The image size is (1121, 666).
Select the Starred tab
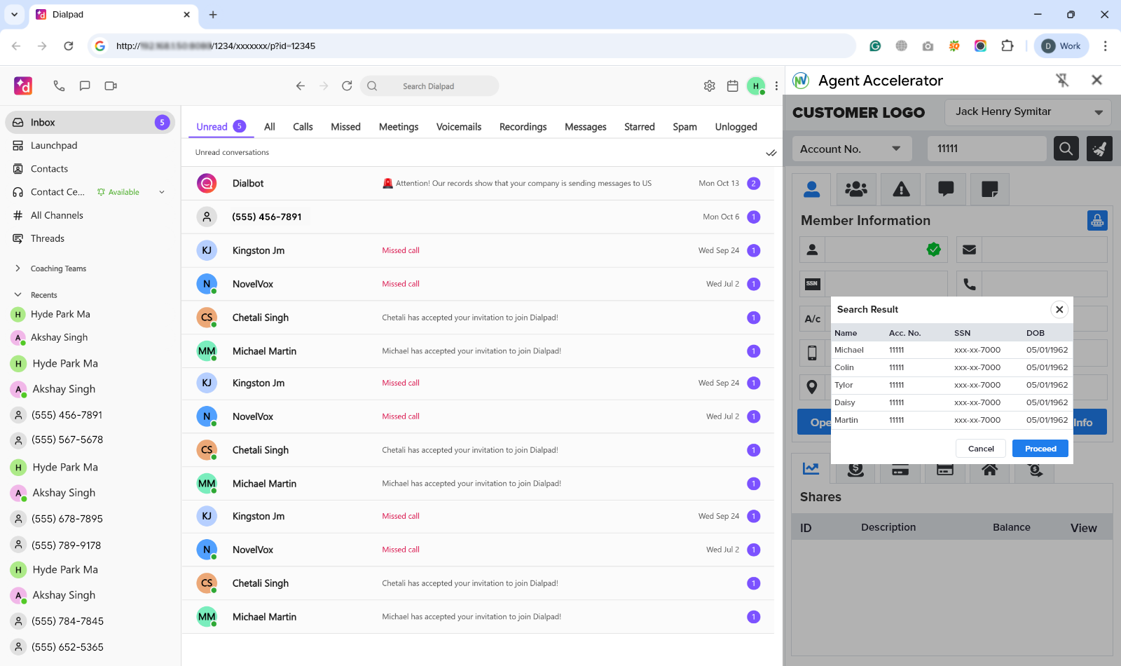click(x=640, y=127)
